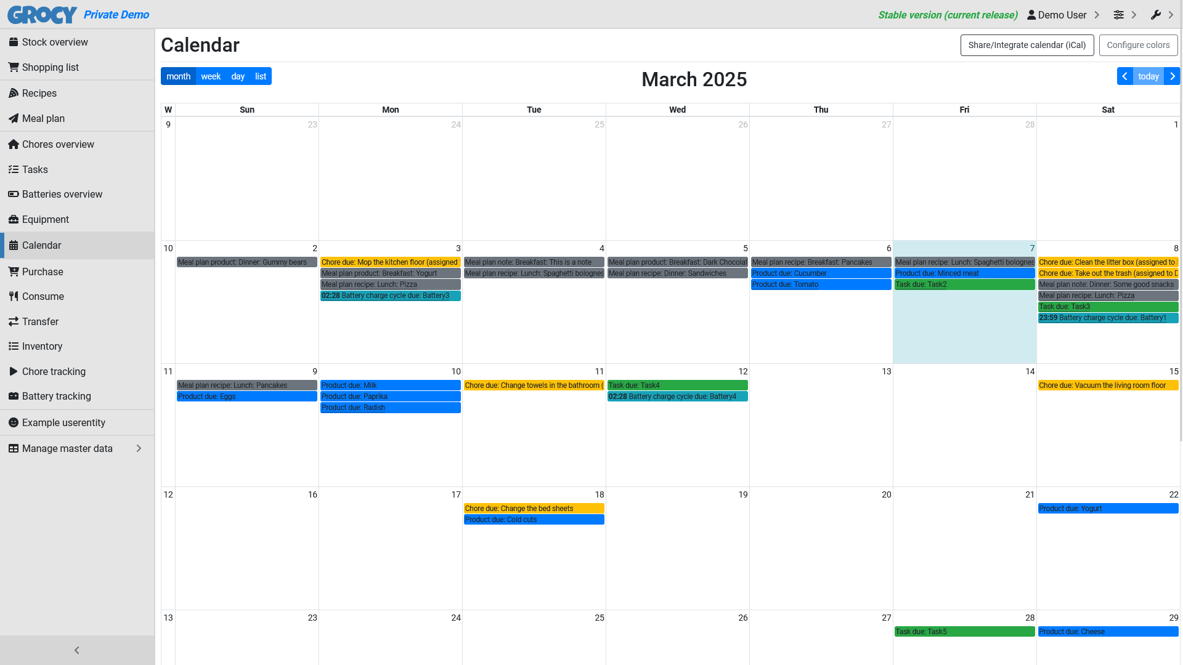Click the page vertical scrollbar
This screenshot has width=1183, height=665.
click(x=1181, y=234)
